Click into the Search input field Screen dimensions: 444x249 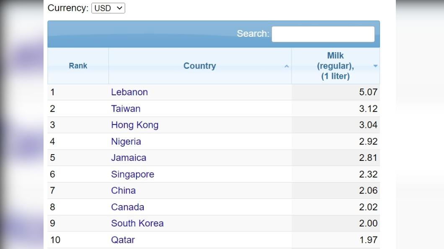pos(323,34)
